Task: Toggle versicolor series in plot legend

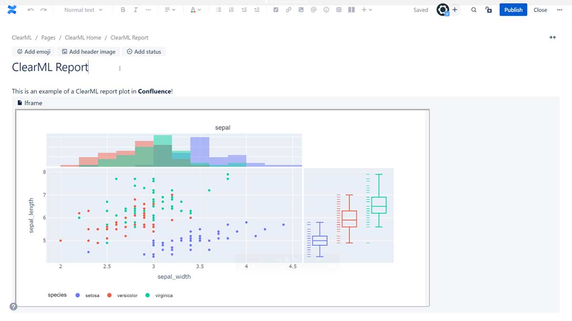Action: pyautogui.click(x=122, y=296)
